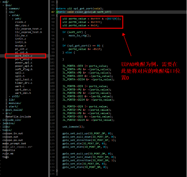187x177 pixels.
Task: Select jenkins/ folder
Action: 9,123
